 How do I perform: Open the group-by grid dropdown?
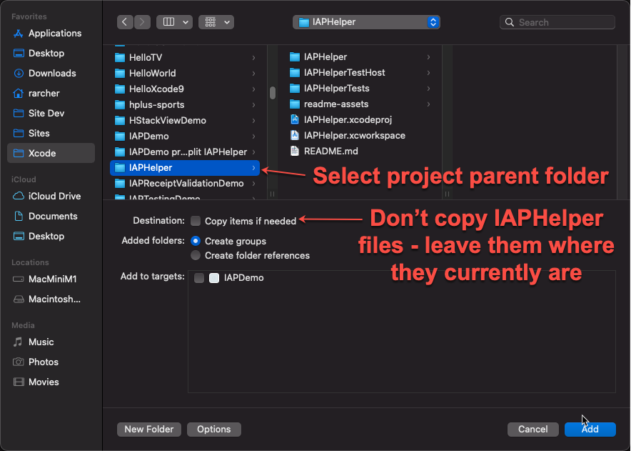coord(216,22)
